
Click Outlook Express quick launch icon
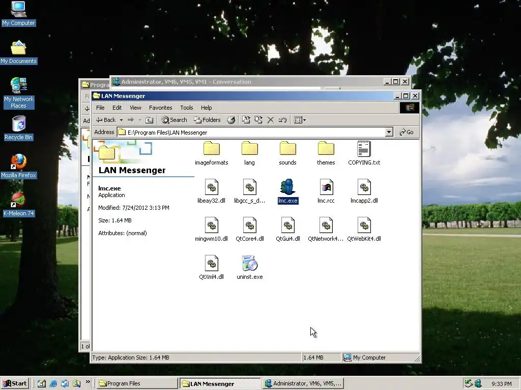[x=65, y=383]
